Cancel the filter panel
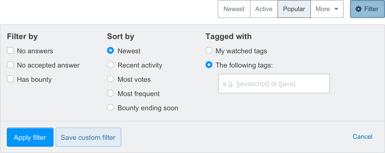The width and height of the screenshot is (385, 153). (x=362, y=137)
